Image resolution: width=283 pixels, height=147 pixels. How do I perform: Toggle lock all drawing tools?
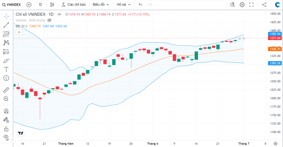6,129
